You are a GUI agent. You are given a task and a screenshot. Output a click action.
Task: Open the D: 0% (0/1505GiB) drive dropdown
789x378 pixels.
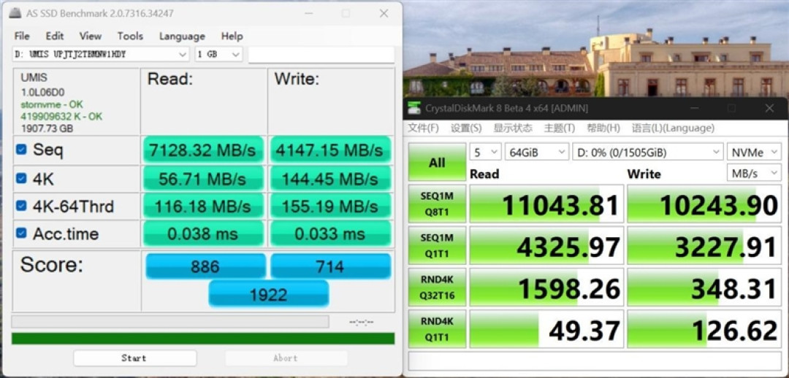point(647,152)
